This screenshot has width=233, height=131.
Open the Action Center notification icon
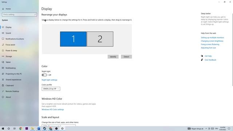(x=229, y=128)
